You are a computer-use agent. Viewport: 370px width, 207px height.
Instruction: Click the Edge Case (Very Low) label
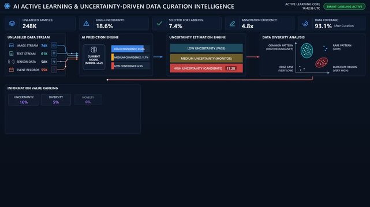(286, 68)
